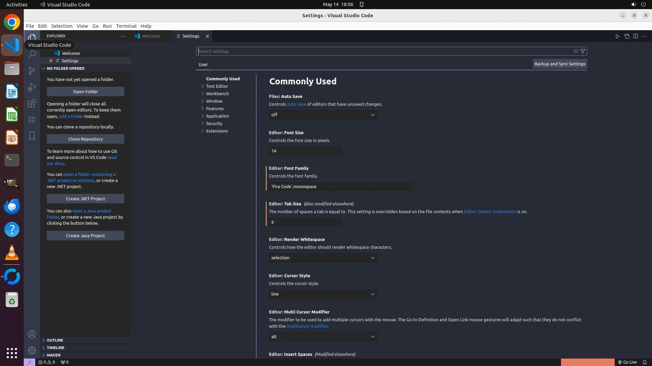Open the Run and Debug view
The height and width of the screenshot is (366, 652).
click(32, 87)
